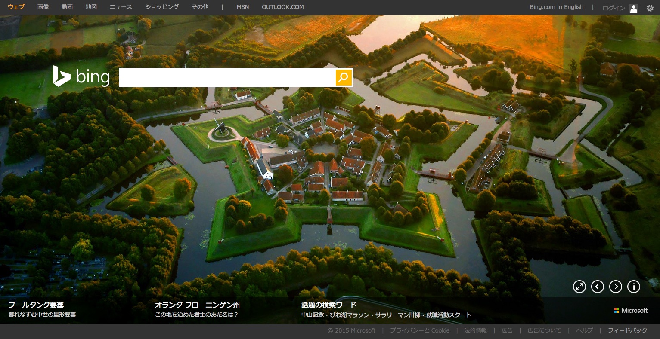Show previous background image
The height and width of the screenshot is (339, 660).
[598, 287]
